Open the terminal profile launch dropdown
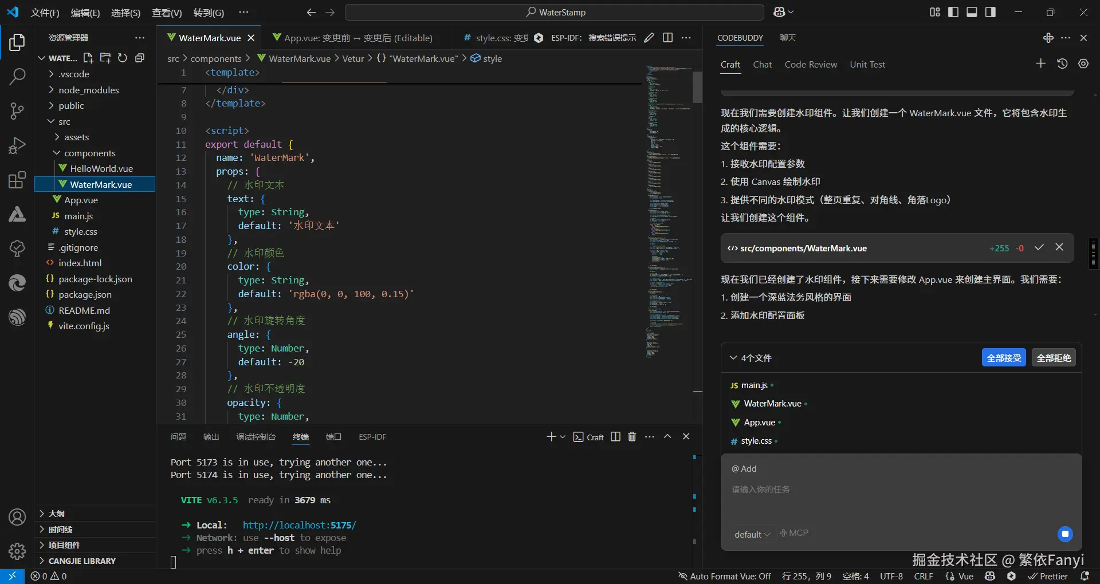1100x584 pixels. [562, 436]
